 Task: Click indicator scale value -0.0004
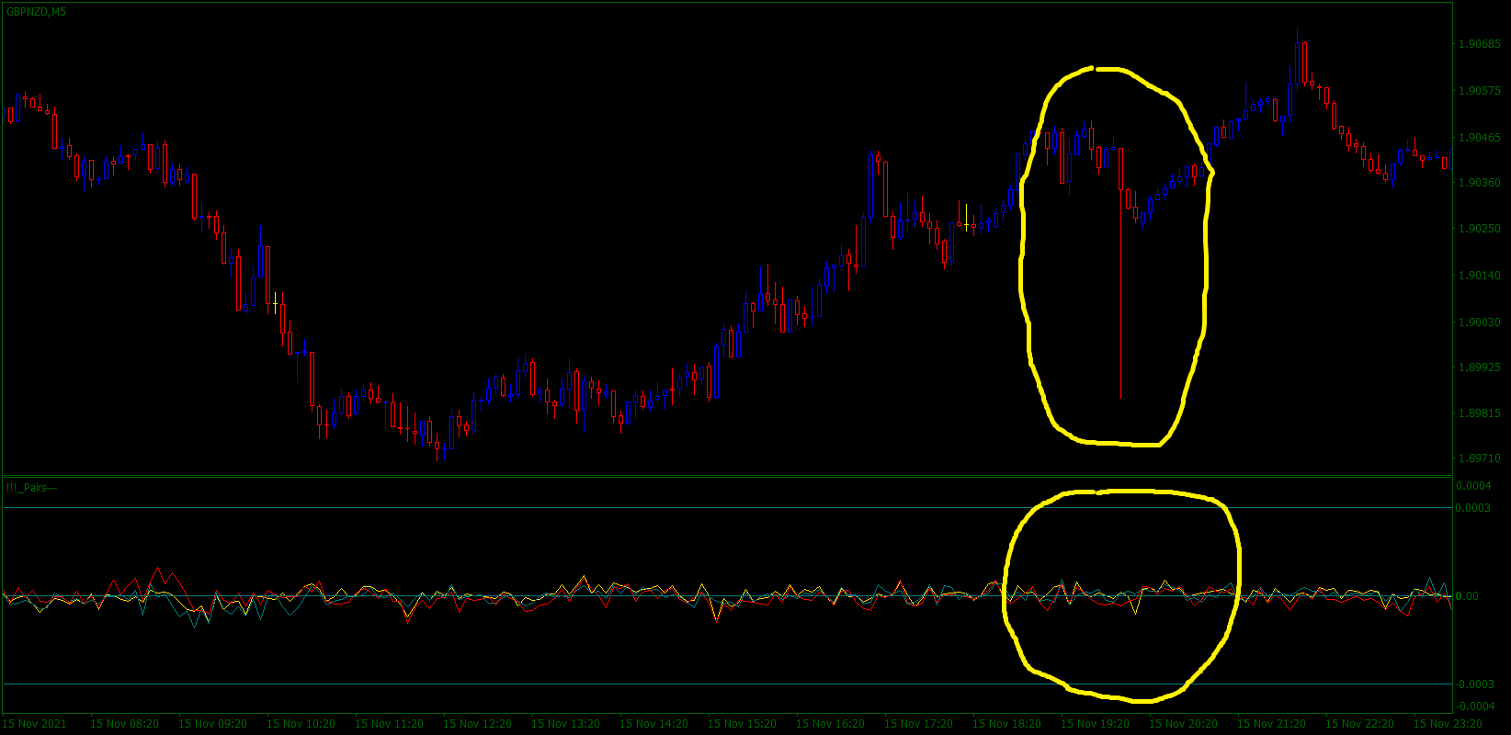[1474, 707]
